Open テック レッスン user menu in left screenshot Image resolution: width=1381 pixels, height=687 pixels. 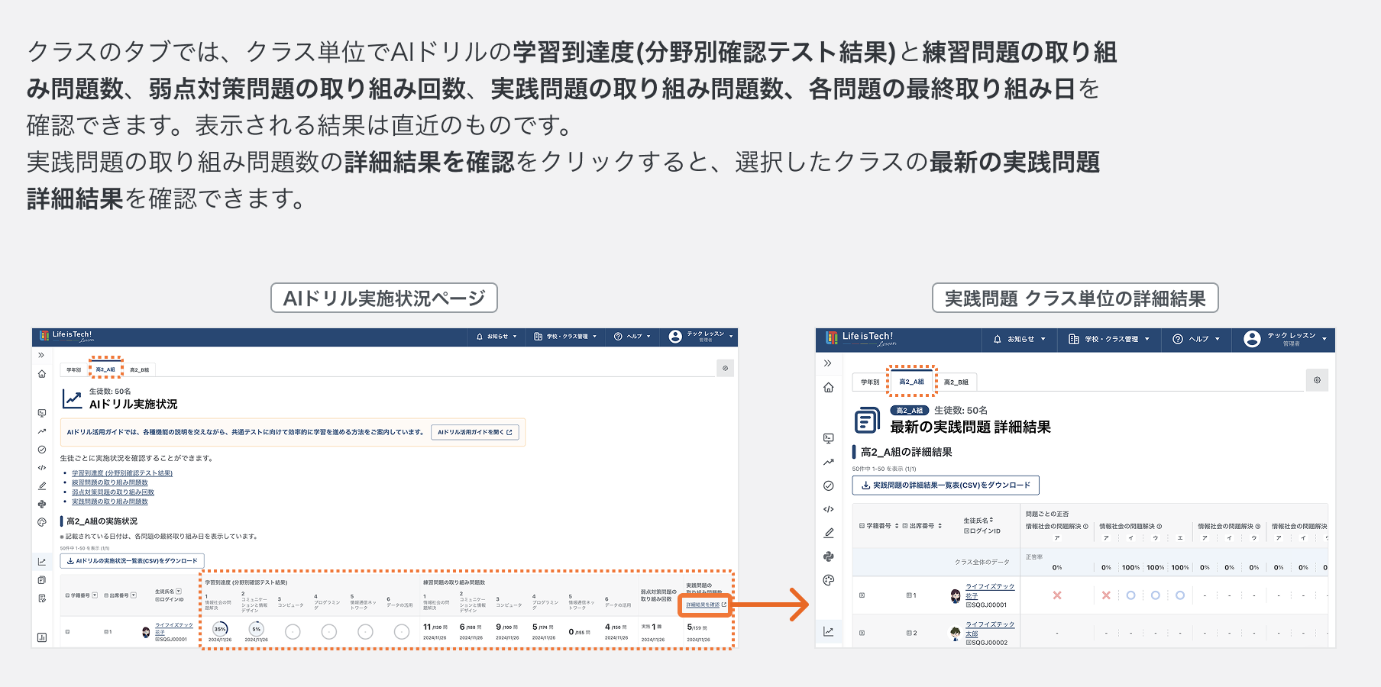(x=700, y=337)
